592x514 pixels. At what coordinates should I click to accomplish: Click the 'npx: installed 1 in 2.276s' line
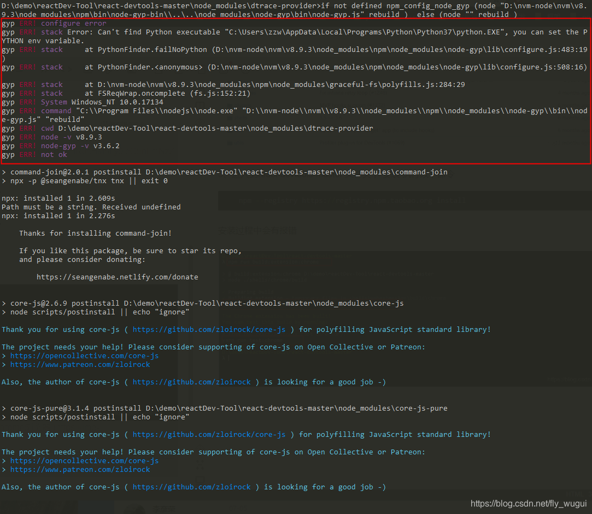(58, 215)
